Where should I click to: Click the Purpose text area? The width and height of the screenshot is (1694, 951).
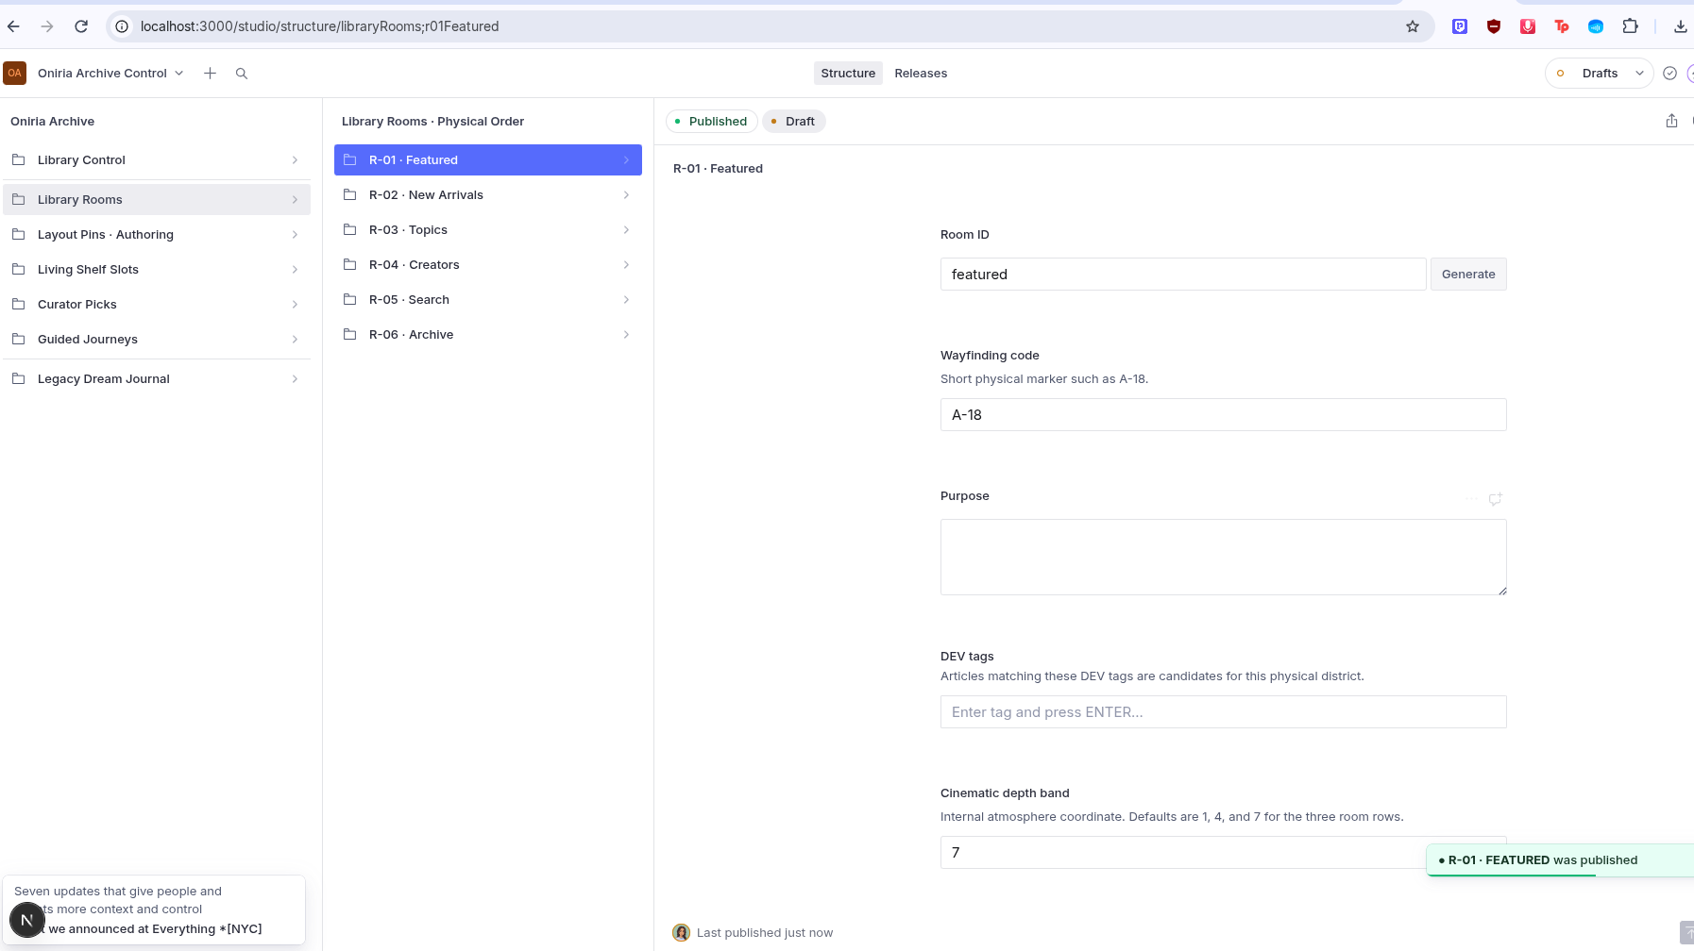coord(1223,557)
